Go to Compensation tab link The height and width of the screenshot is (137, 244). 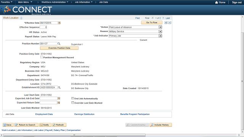(74, 130)
